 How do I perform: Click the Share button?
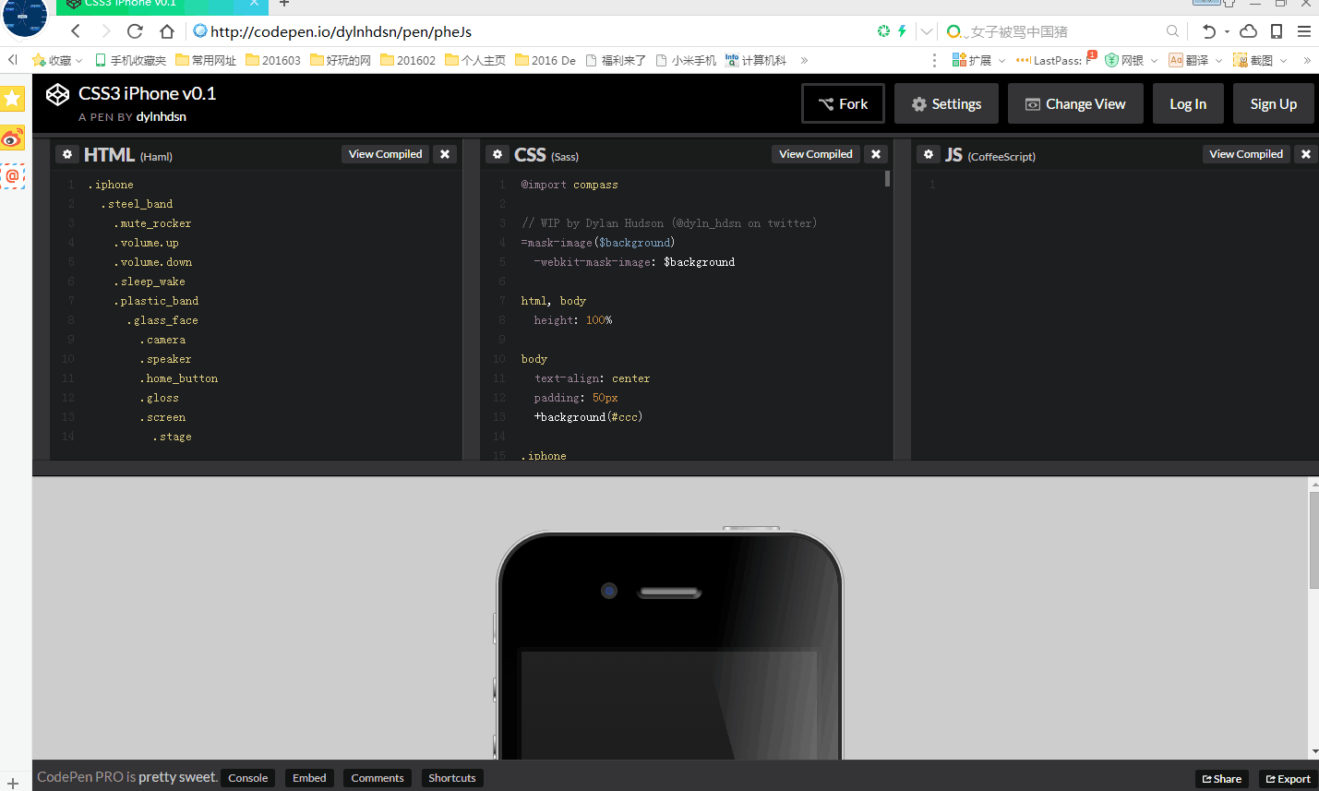tap(1222, 779)
